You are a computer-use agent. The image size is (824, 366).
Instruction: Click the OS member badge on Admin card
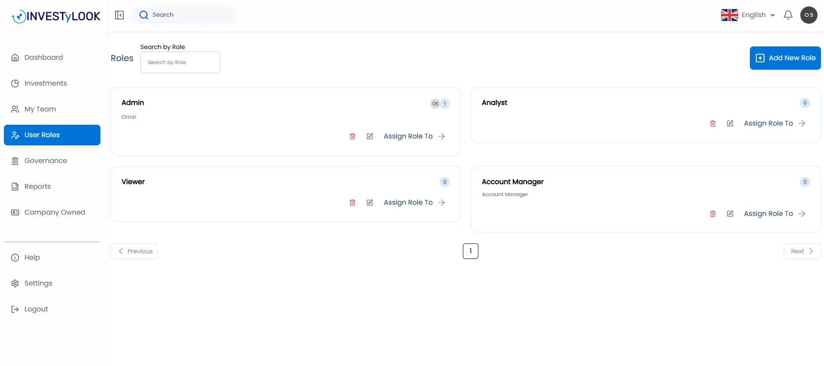[435, 104]
